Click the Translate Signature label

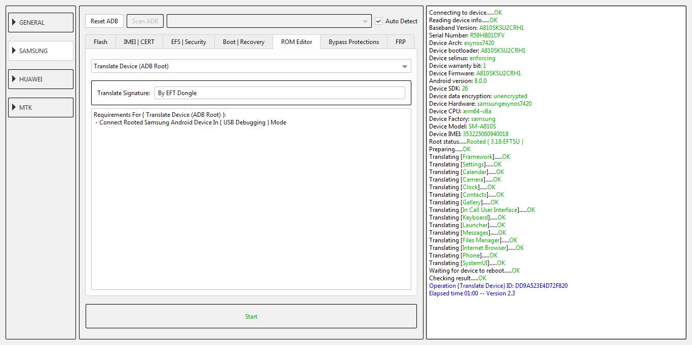pyautogui.click(x=124, y=93)
